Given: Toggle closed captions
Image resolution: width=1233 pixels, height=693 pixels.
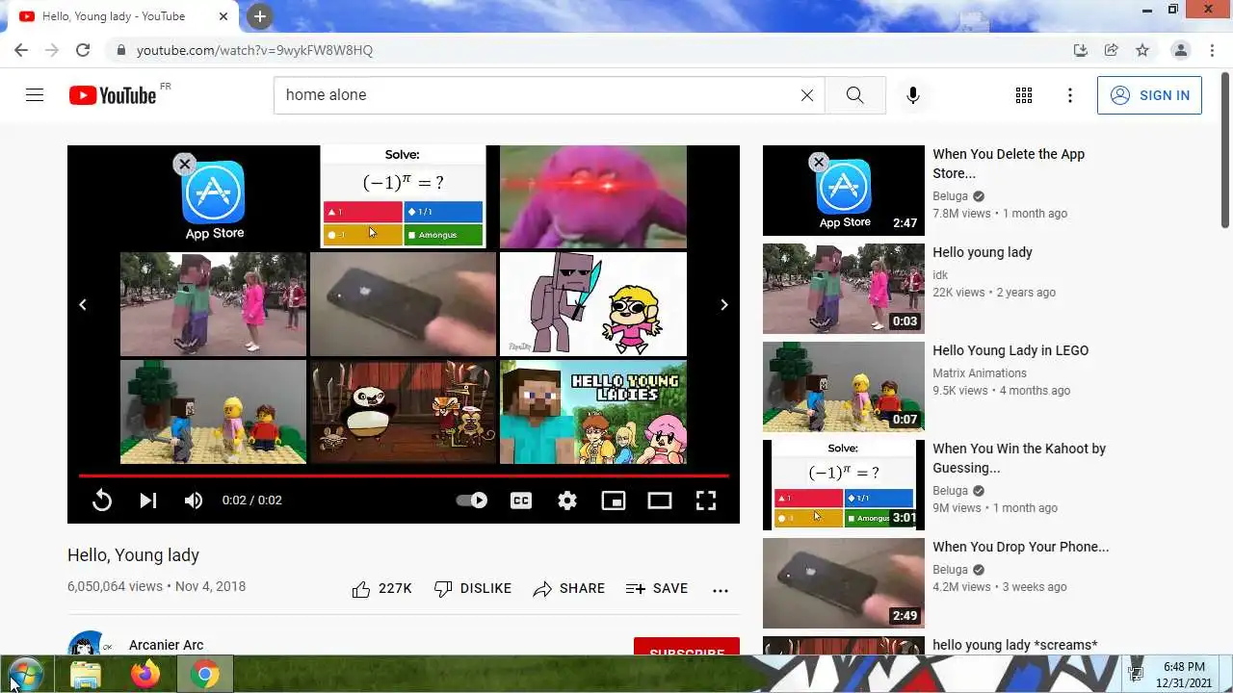Looking at the screenshot, I should (x=521, y=500).
